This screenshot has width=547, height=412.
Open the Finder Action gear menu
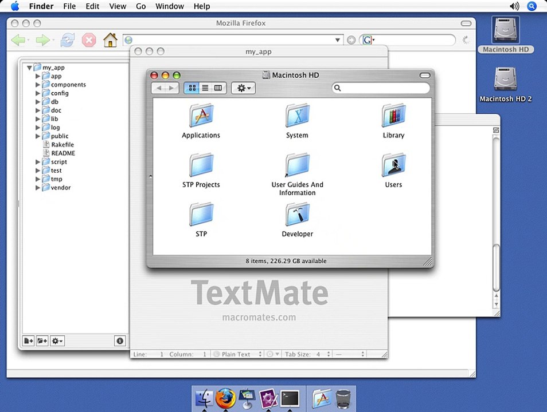pos(244,88)
